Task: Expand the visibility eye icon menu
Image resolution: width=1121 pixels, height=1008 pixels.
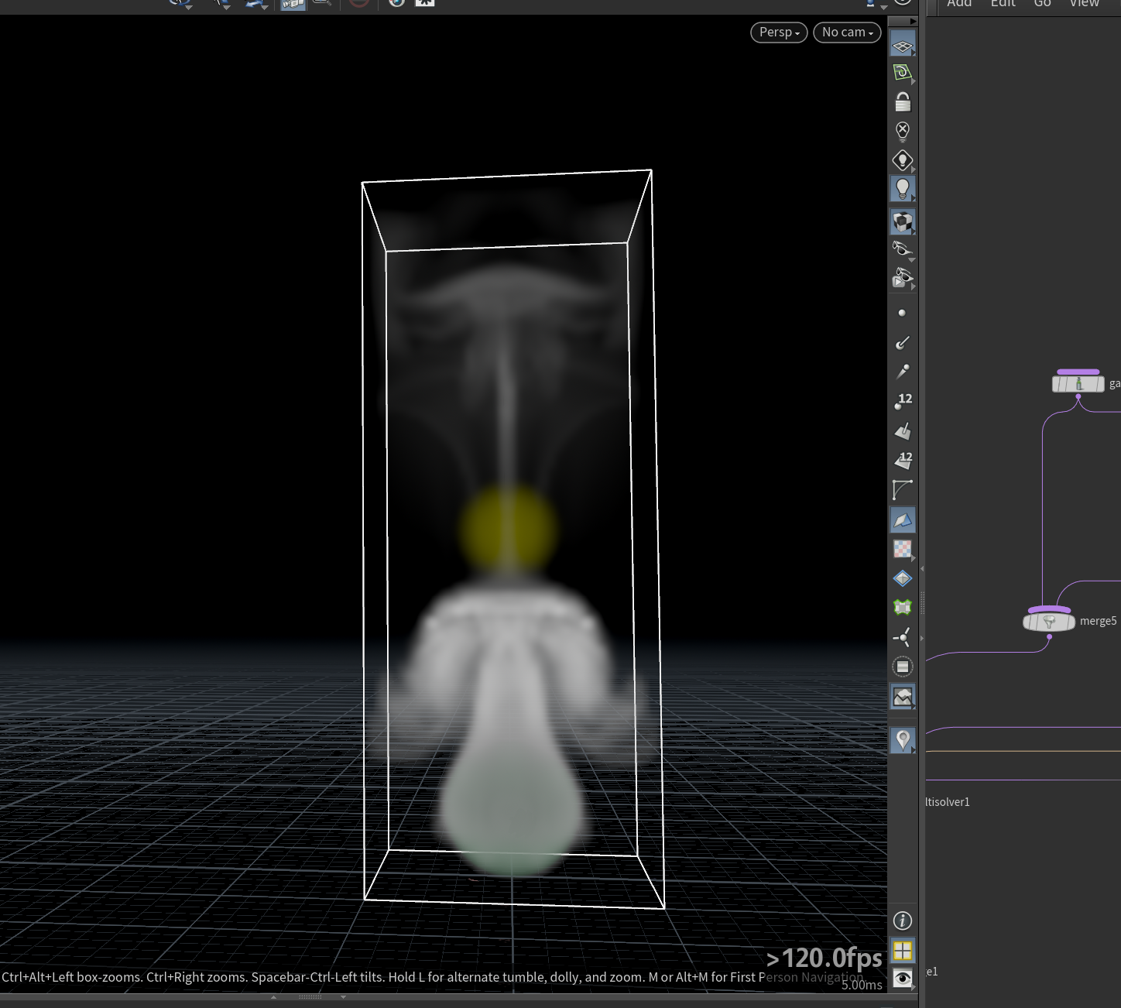Action: [903, 978]
